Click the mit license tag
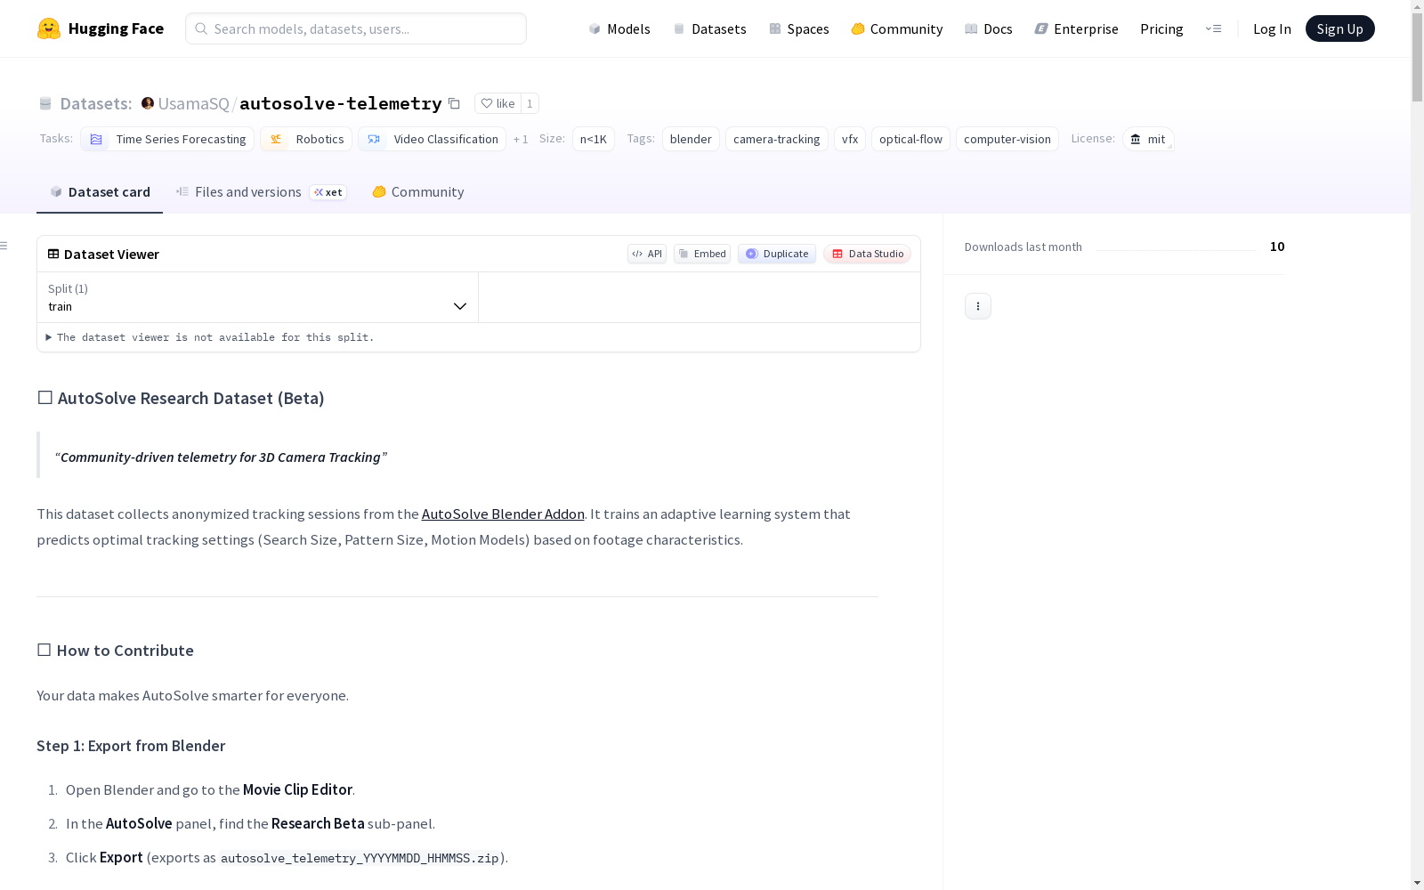 click(x=1148, y=139)
